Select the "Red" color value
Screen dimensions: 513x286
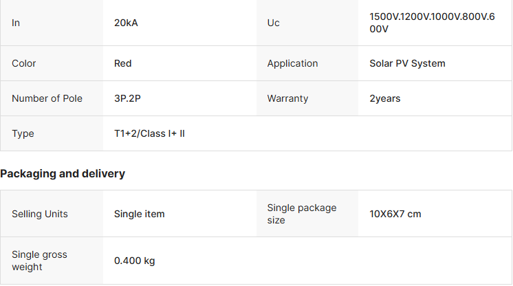point(123,63)
